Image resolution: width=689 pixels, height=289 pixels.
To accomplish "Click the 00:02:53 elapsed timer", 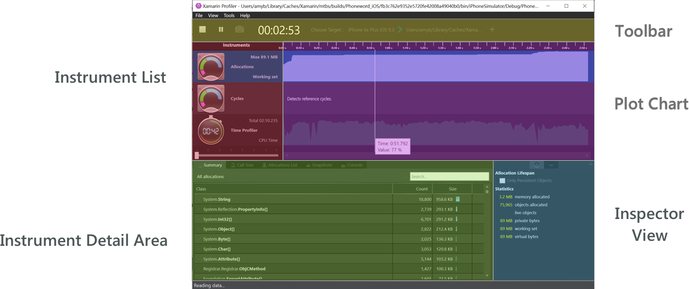I will (279, 30).
